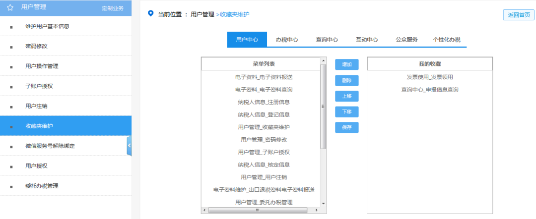Click the up arrow of menu list scrollbar
536x219 pixels.
click(323, 60)
